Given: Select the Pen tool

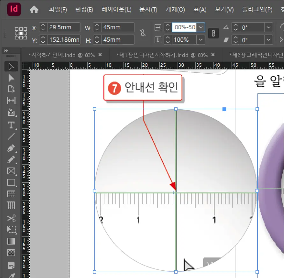Looking at the screenshot, I should [11, 148].
